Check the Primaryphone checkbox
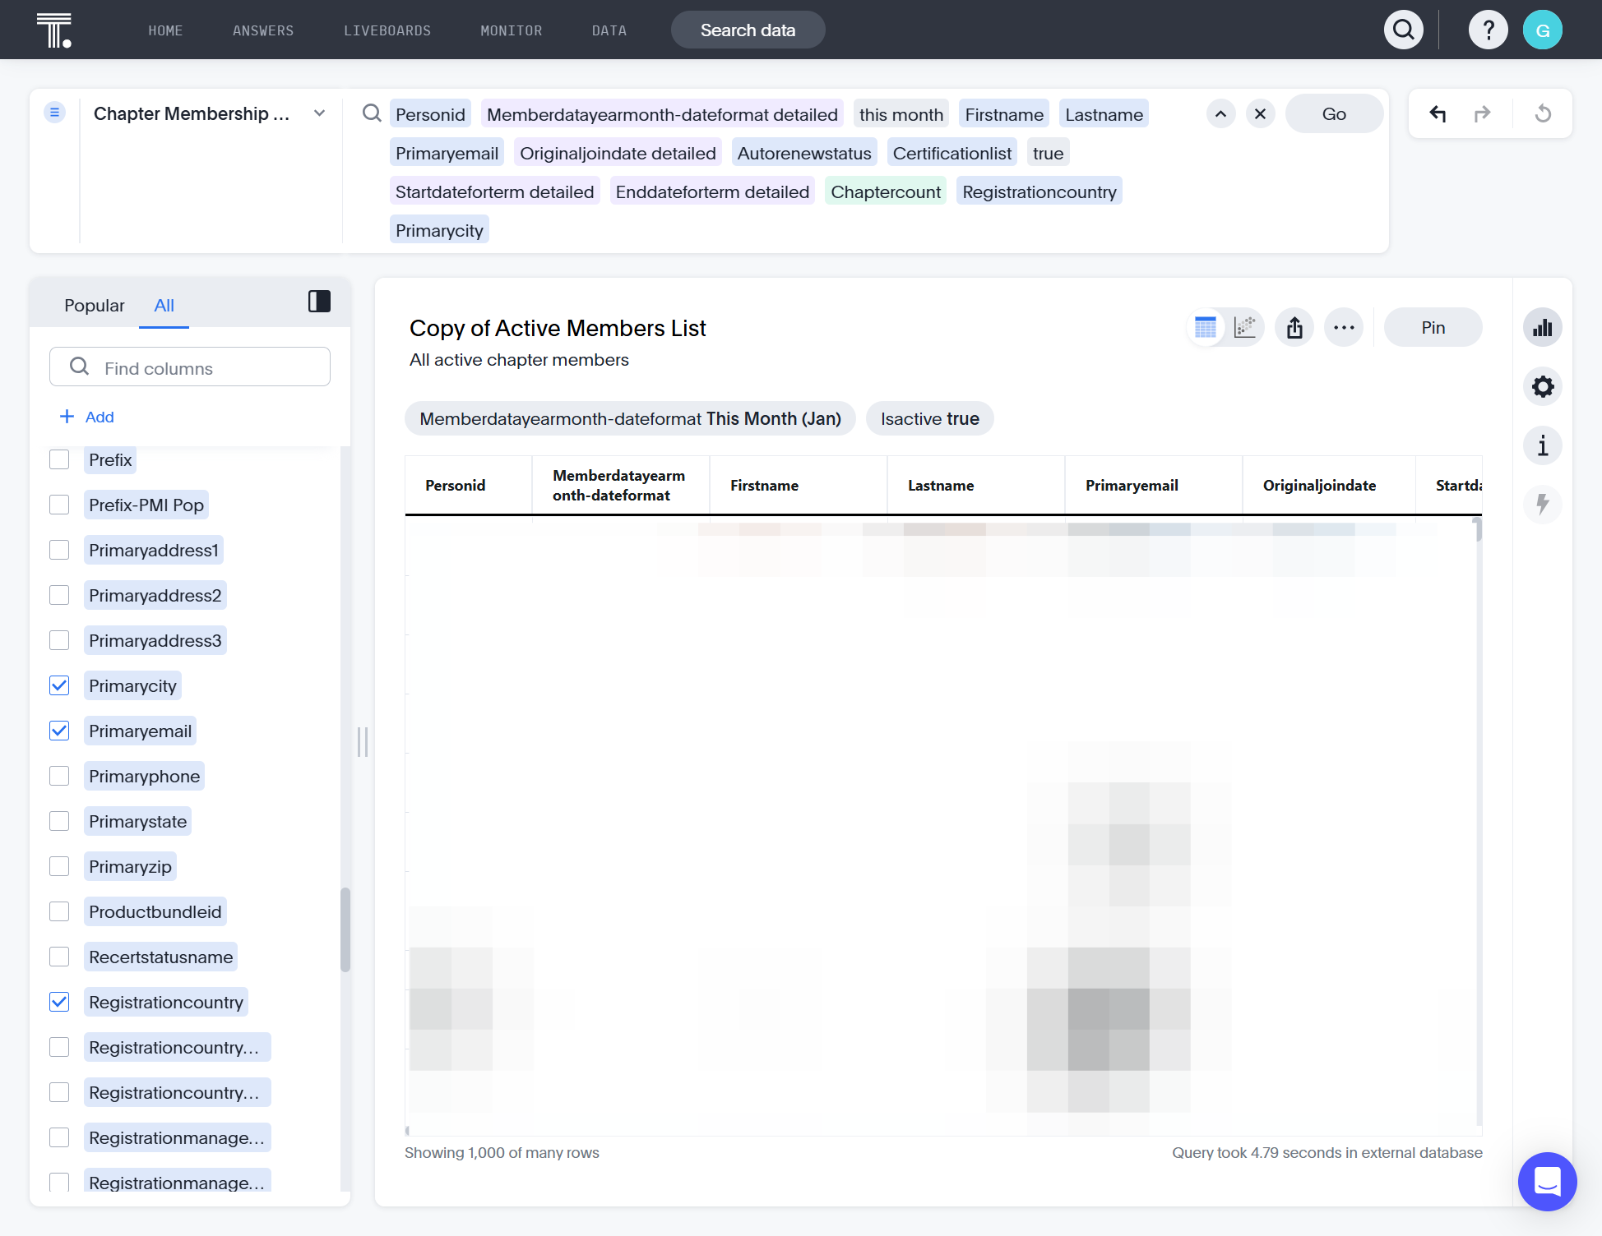1602x1236 pixels. (x=59, y=776)
